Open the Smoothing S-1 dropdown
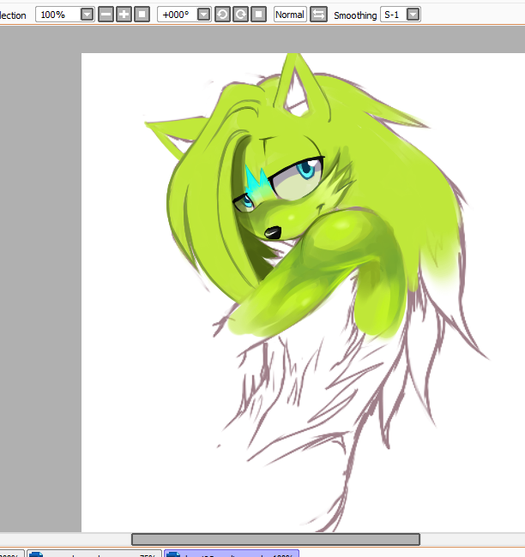Image resolution: width=525 pixels, height=557 pixels. click(413, 15)
